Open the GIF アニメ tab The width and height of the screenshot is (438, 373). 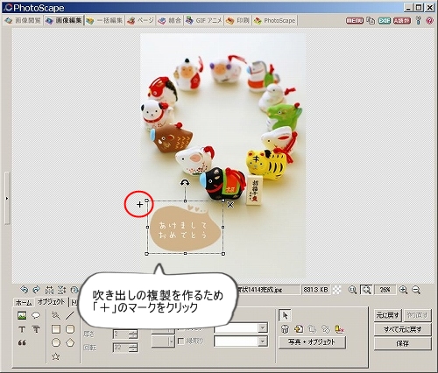(x=204, y=20)
